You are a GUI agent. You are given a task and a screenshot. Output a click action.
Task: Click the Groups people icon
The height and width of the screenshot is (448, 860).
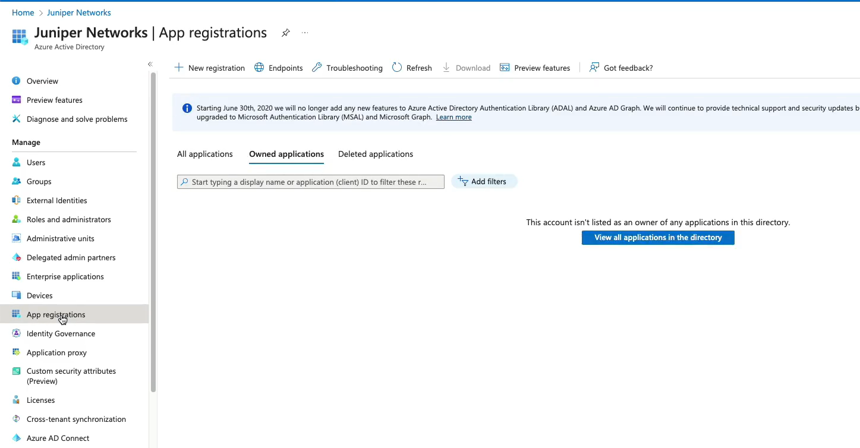click(16, 181)
